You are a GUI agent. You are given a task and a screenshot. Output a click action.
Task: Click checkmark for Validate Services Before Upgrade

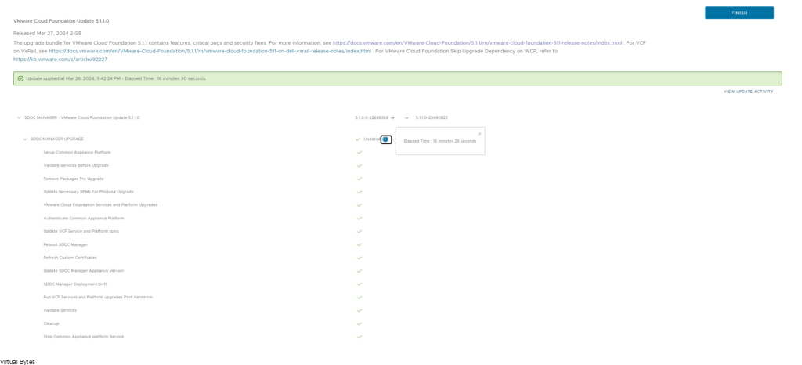pyautogui.click(x=359, y=165)
